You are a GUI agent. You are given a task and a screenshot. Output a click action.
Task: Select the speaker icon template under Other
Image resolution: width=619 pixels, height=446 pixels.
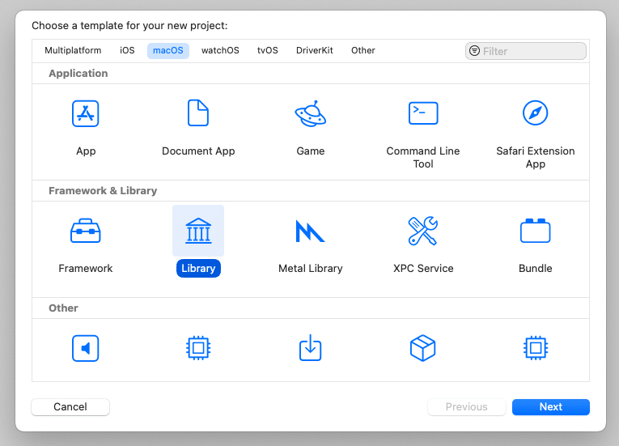[85, 348]
